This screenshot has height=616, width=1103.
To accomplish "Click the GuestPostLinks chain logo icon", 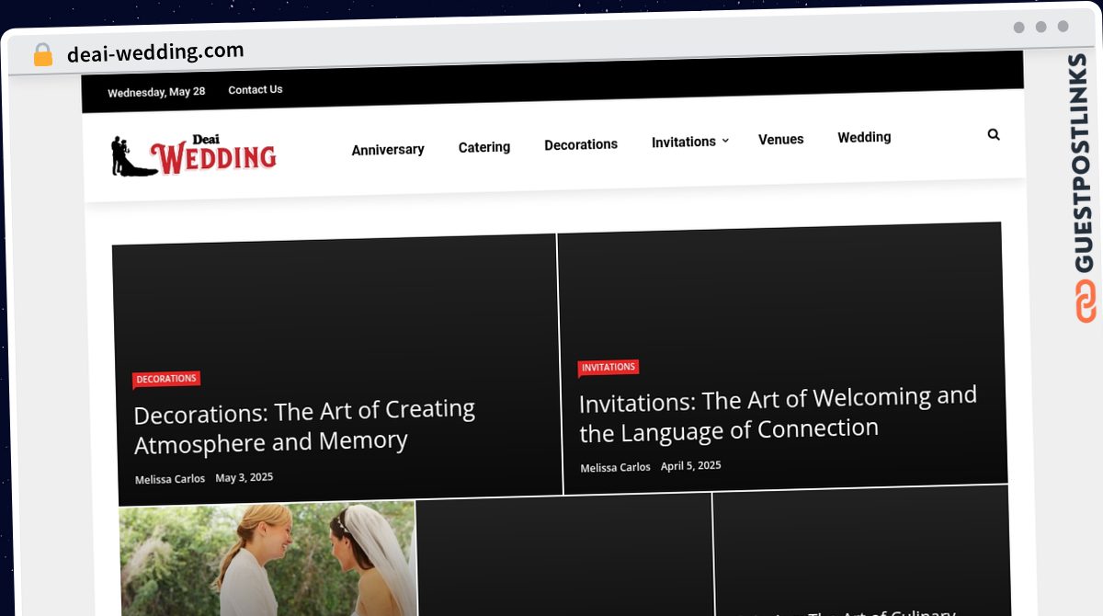I will pos(1086,302).
